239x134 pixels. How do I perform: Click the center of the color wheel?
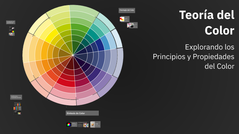73,55
